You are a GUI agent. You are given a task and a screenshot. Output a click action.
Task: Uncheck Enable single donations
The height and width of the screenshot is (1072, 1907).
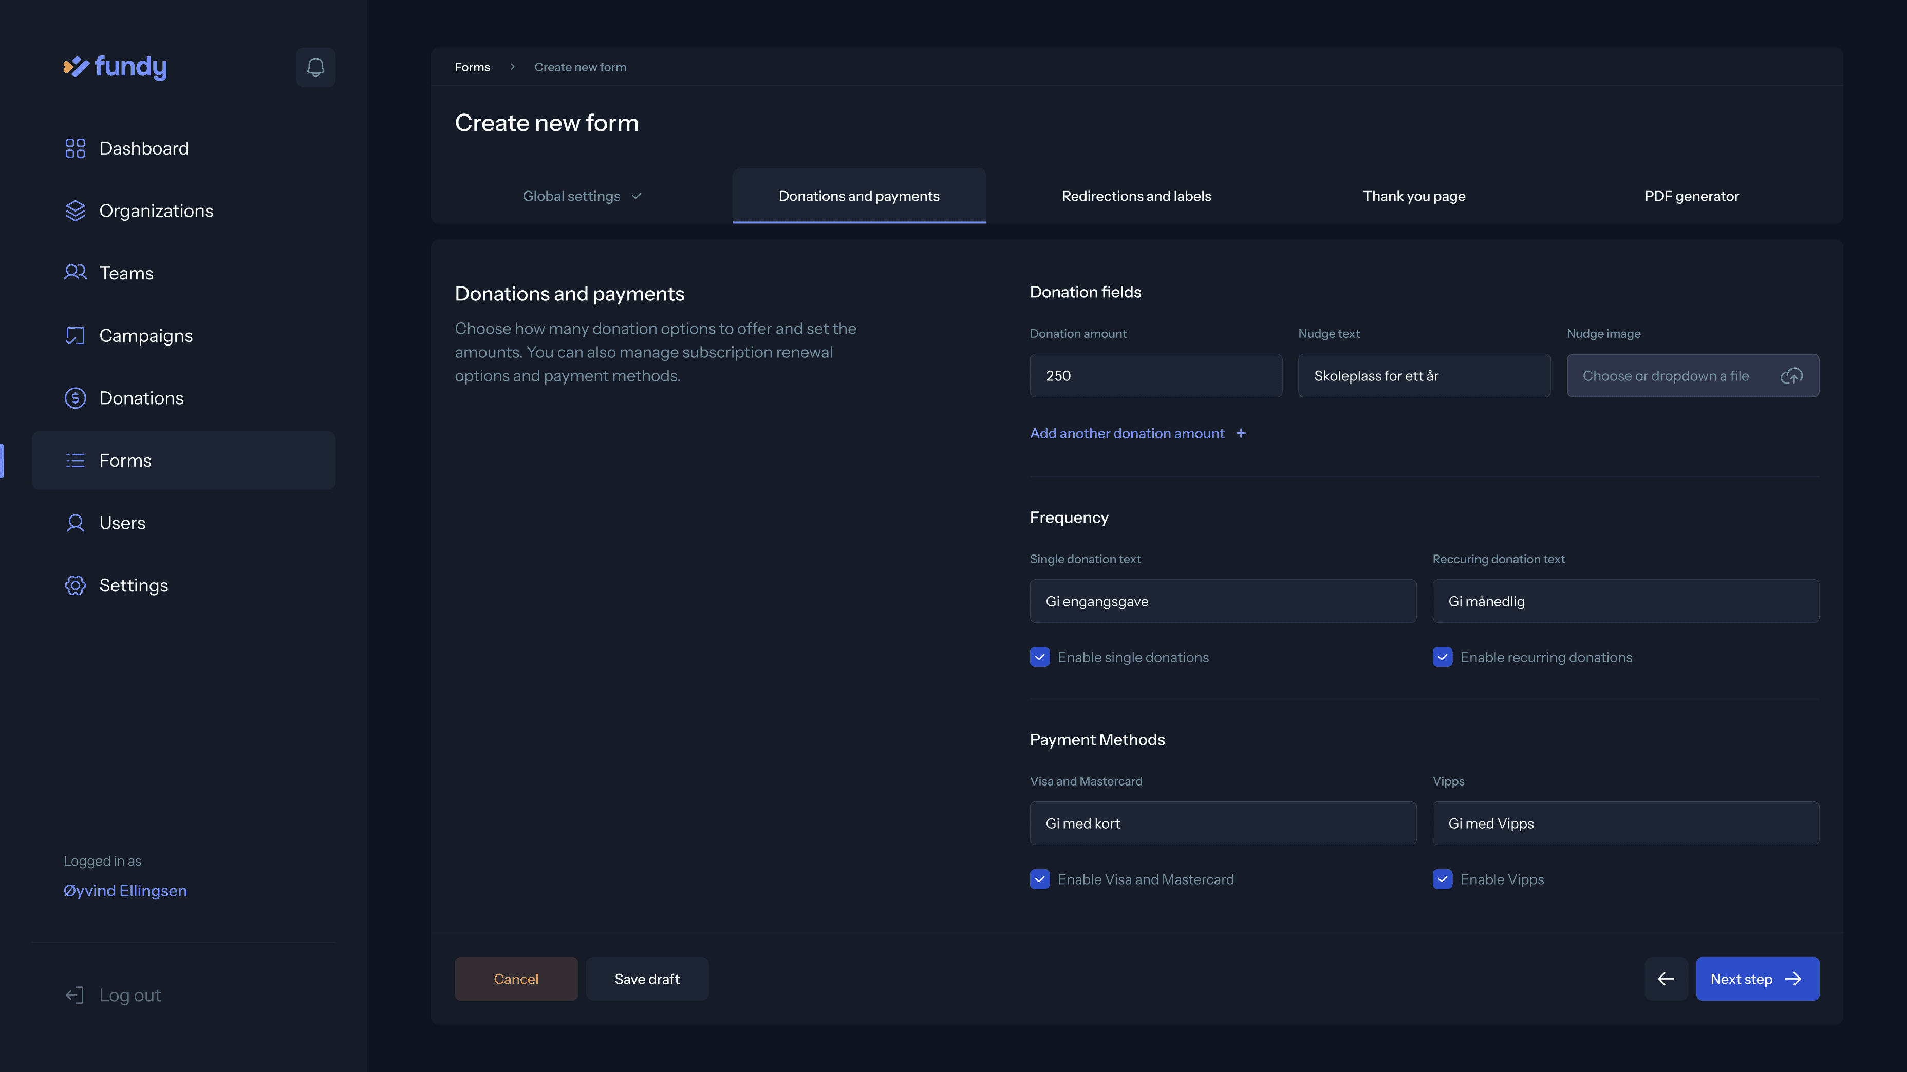point(1039,657)
